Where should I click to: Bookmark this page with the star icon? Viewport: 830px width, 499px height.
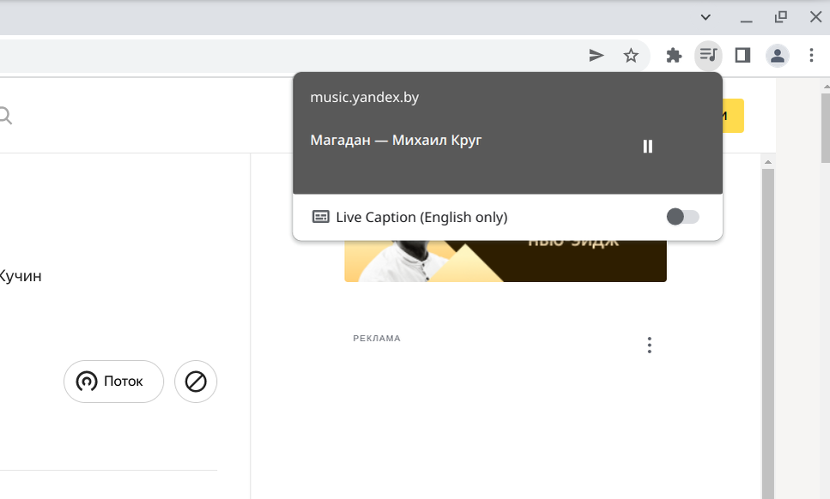pyautogui.click(x=631, y=55)
